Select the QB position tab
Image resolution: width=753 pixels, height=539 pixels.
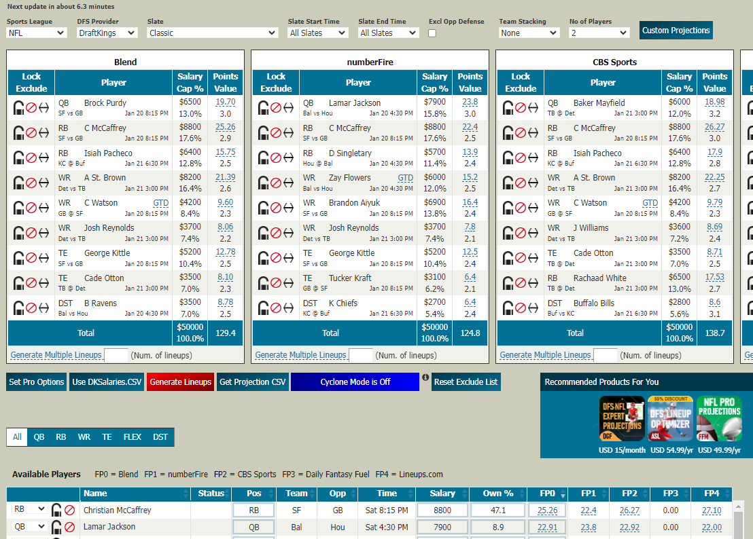[x=39, y=437]
